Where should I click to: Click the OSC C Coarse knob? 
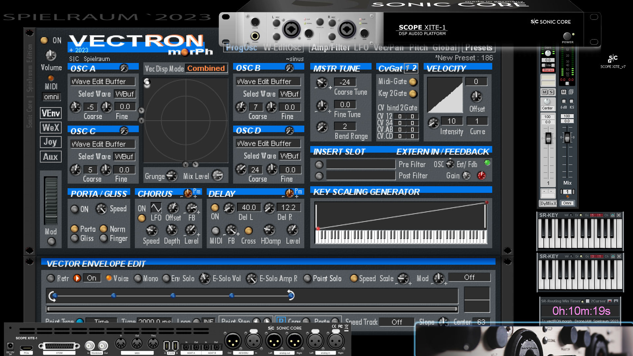[75, 169]
